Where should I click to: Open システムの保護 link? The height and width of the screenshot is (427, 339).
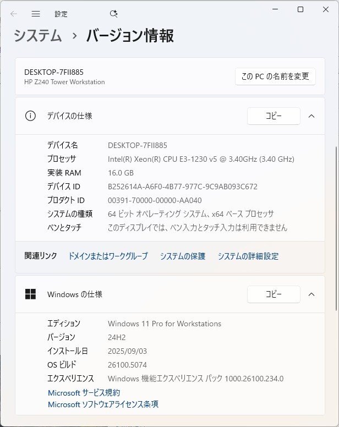[x=183, y=256]
